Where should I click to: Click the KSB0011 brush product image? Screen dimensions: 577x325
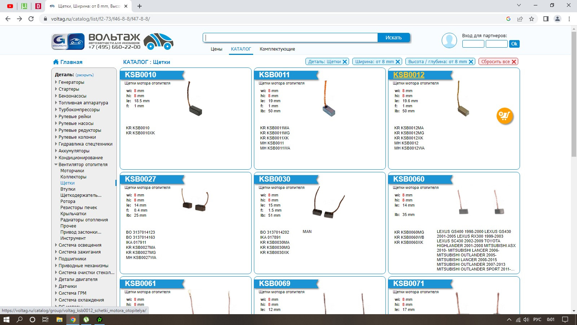click(329, 98)
